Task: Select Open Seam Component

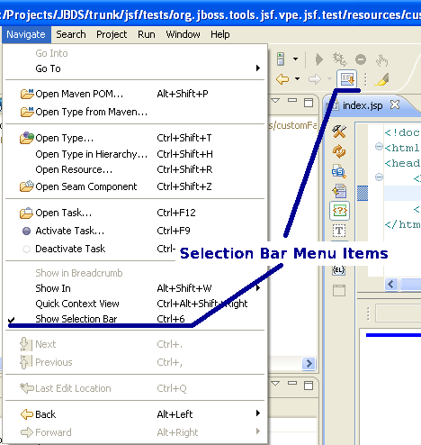Action: click(x=135, y=186)
